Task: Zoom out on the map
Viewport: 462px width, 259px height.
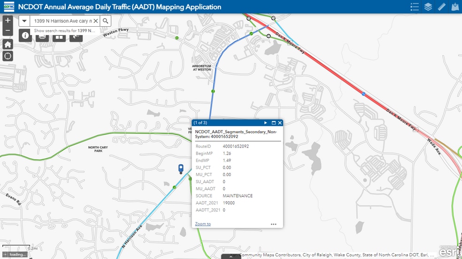Action: tap(8, 31)
